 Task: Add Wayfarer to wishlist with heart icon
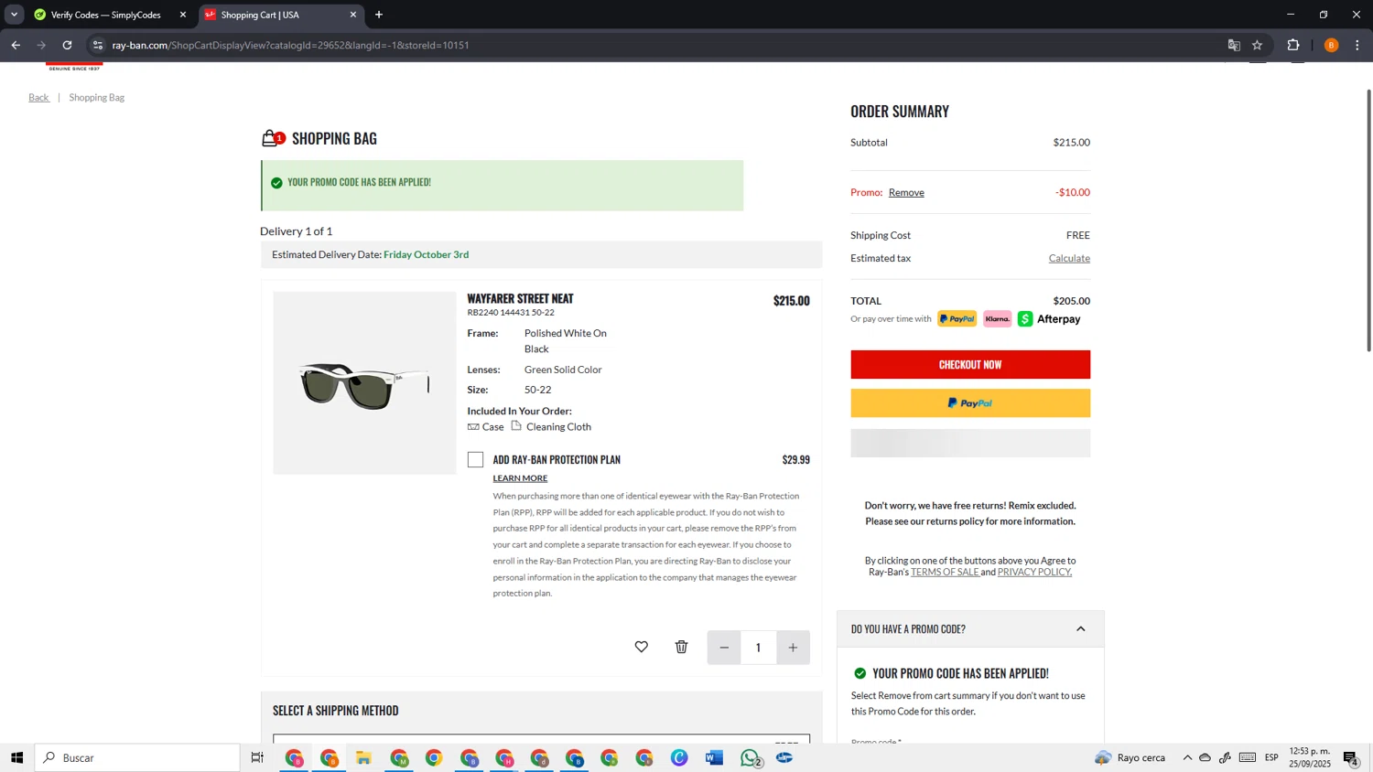(x=642, y=647)
